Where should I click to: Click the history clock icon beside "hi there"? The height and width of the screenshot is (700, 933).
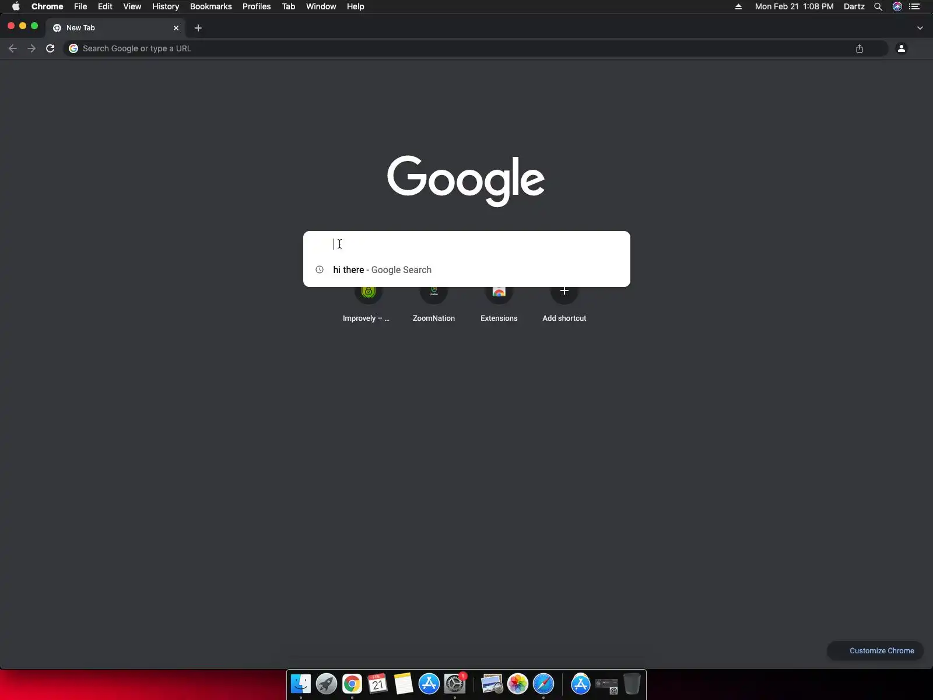click(320, 269)
